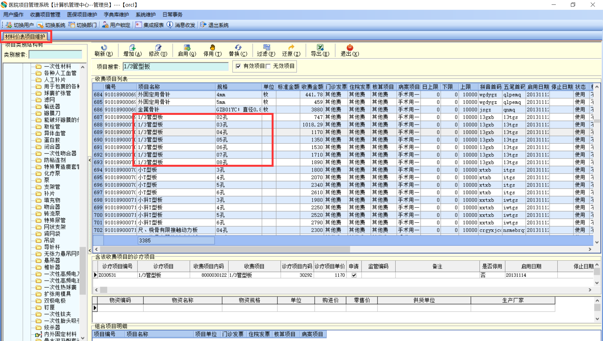This screenshot has width=603, height=341.
Task: Click the 增加(A) add item icon
Action: point(132,48)
